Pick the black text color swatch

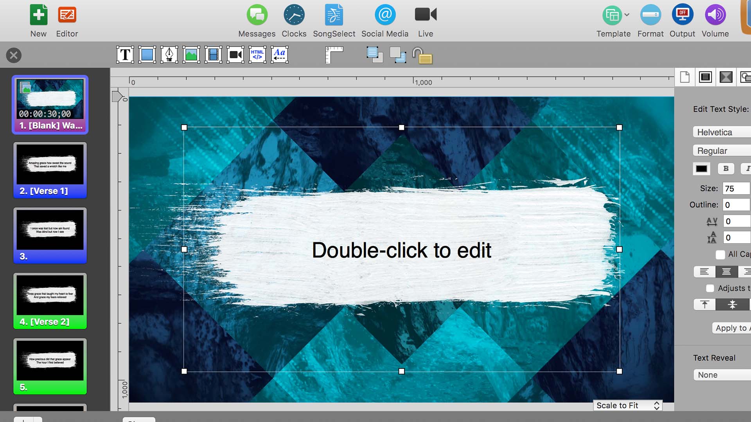pos(701,169)
